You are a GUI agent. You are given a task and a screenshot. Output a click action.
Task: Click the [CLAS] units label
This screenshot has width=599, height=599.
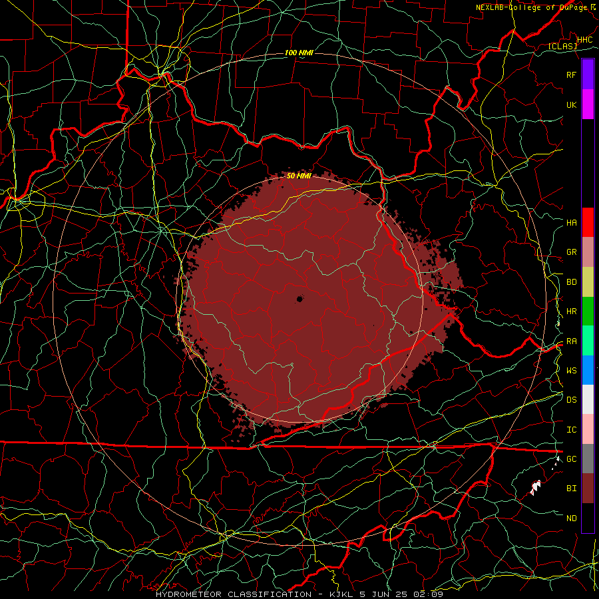click(x=562, y=46)
